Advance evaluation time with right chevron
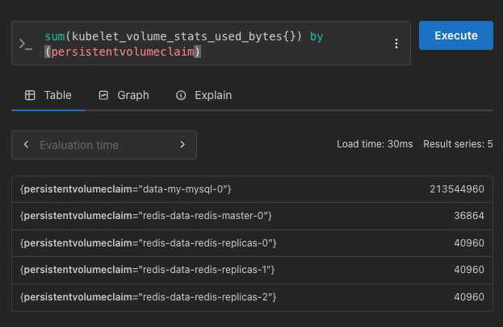 (182, 145)
